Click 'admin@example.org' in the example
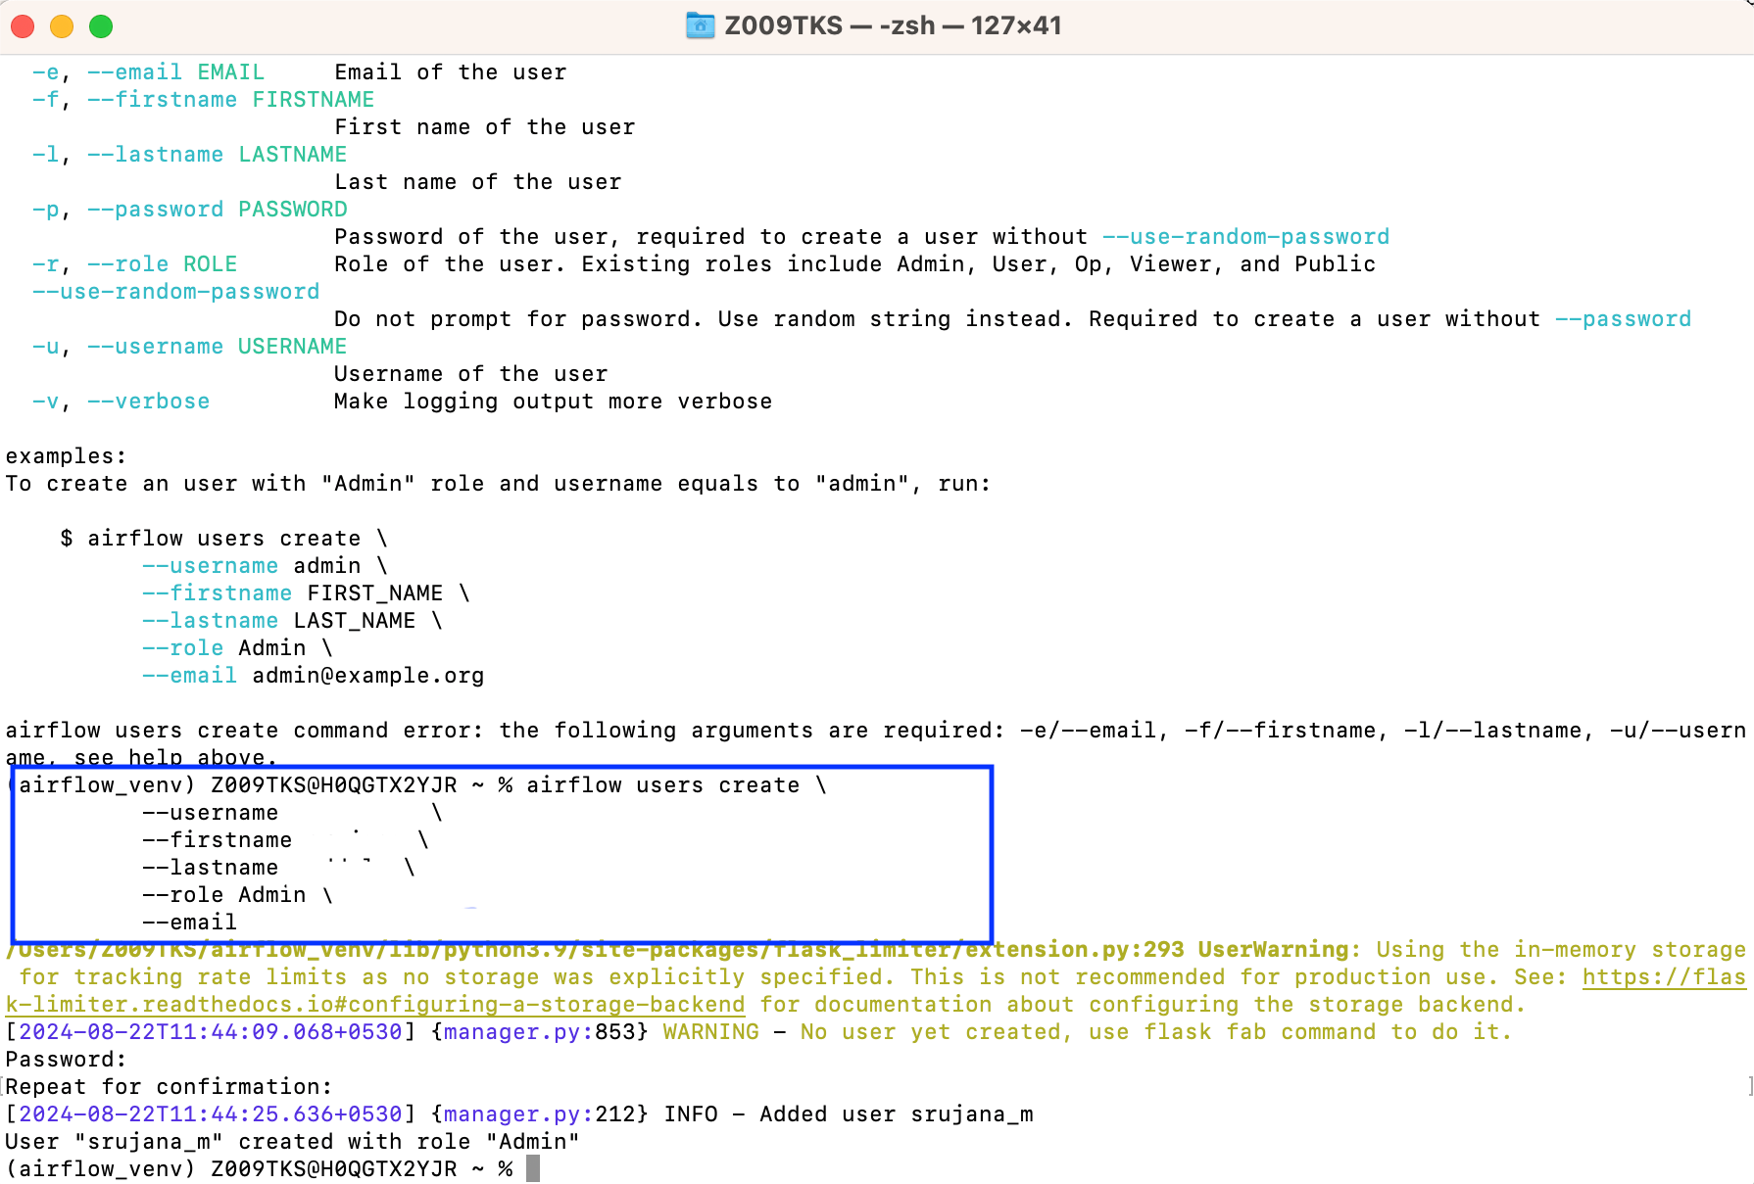Screen dimensions: 1754x1184 pos(367,676)
